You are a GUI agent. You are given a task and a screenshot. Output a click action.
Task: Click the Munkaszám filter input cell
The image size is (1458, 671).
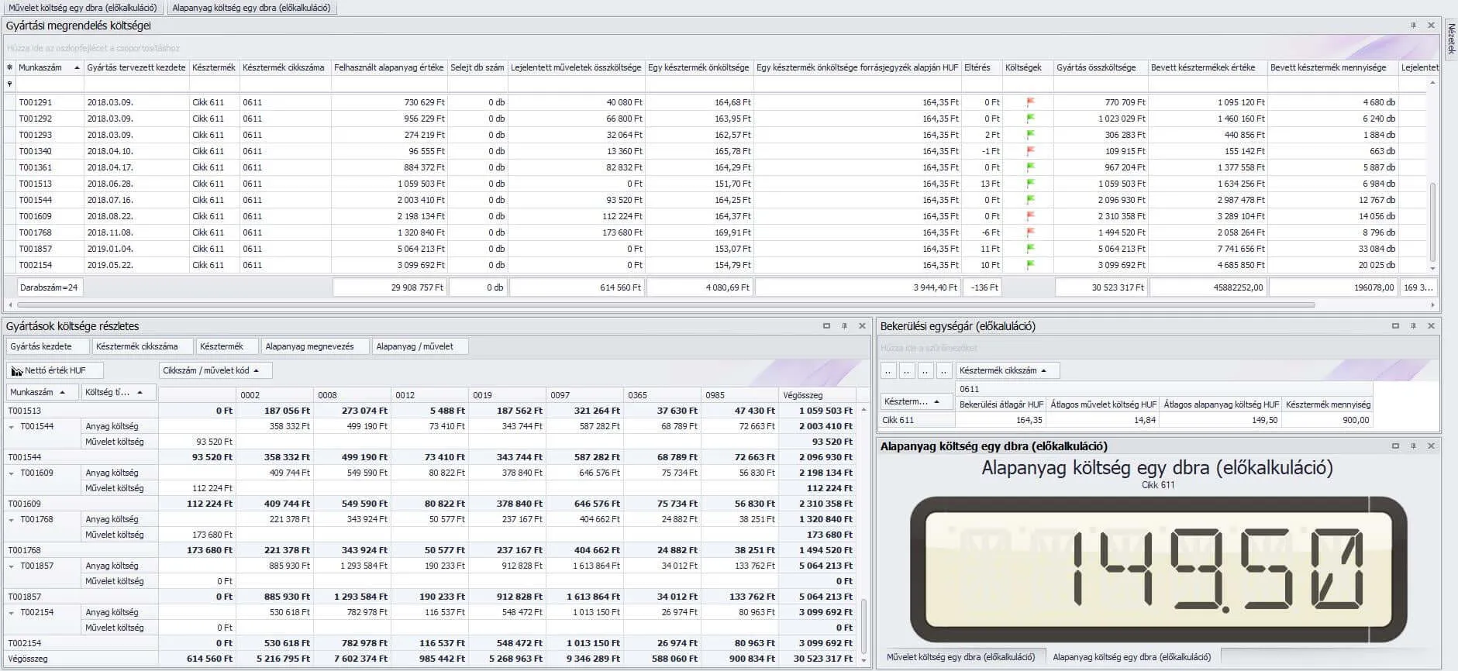[50, 84]
